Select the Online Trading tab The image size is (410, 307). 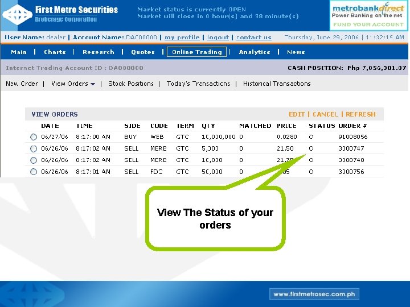coord(196,52)
